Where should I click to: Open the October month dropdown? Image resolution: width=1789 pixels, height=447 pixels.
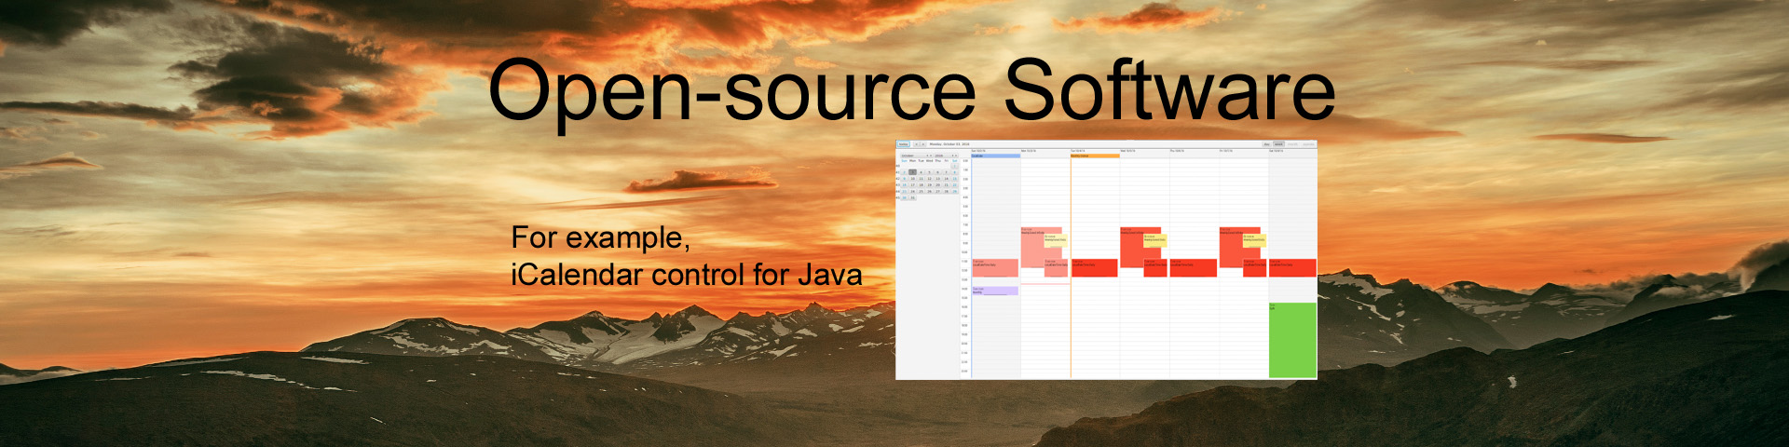[x=915, y=156]
